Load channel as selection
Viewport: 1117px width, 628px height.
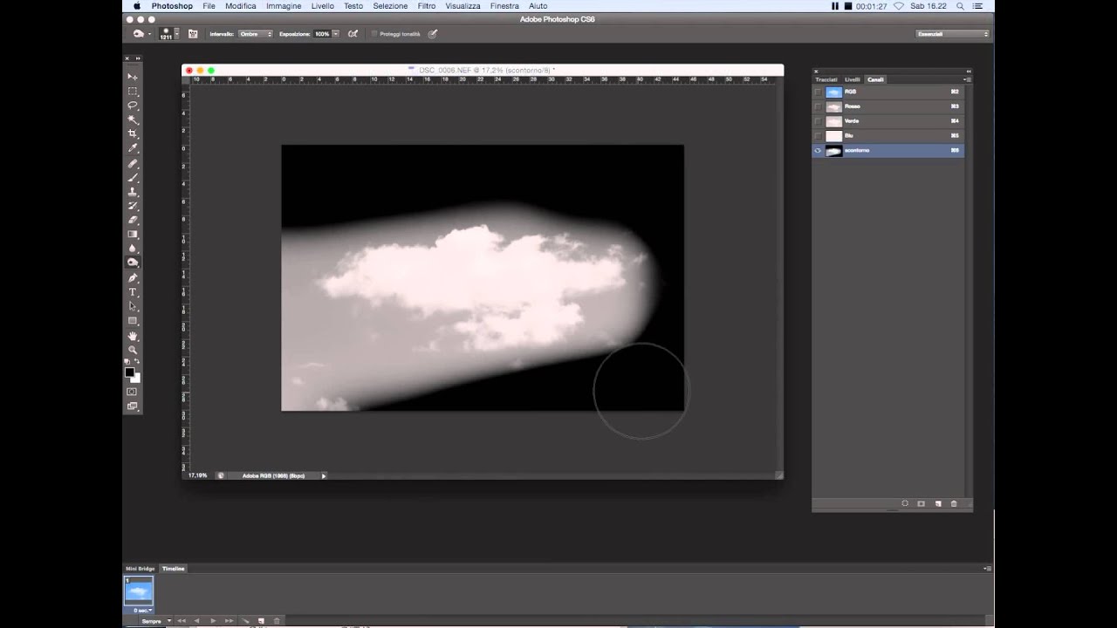tap(905, 503)
